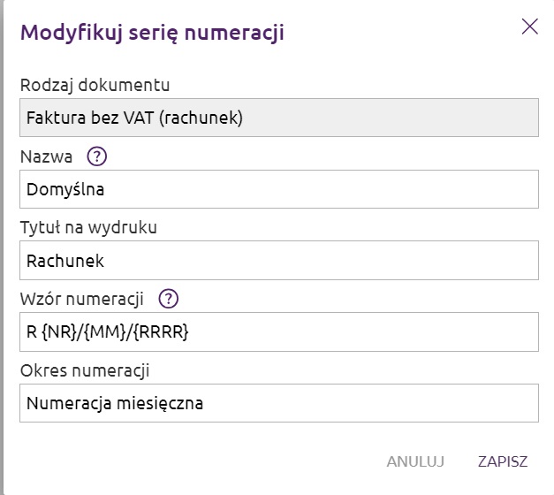
Task: Close the Modyfikuj serię numeracji dialog
Action: tap(529, 27)
